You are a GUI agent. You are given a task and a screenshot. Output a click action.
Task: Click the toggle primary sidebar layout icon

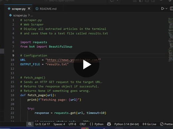[x=141, y=1]
